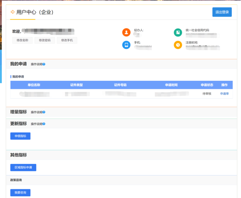Click the help icon in 我的申请 header
241x198 pixels.
[44, 64]
